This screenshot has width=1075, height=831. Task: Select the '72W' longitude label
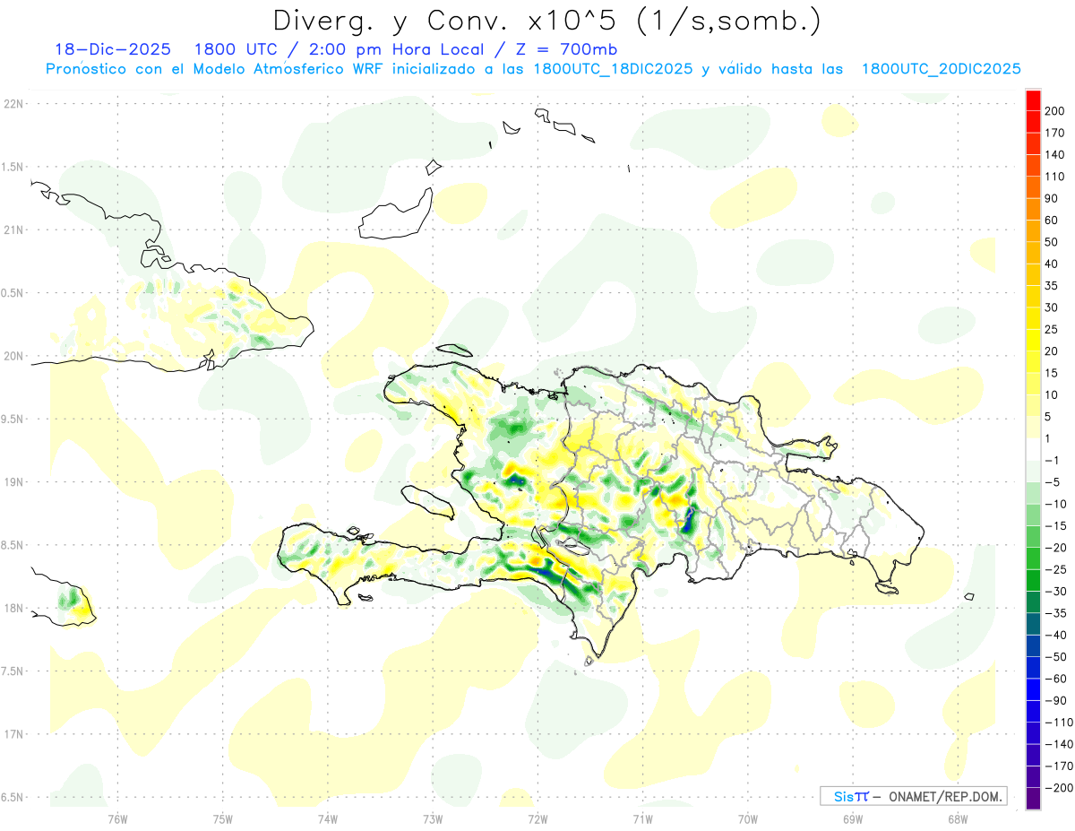coord(537,818)
